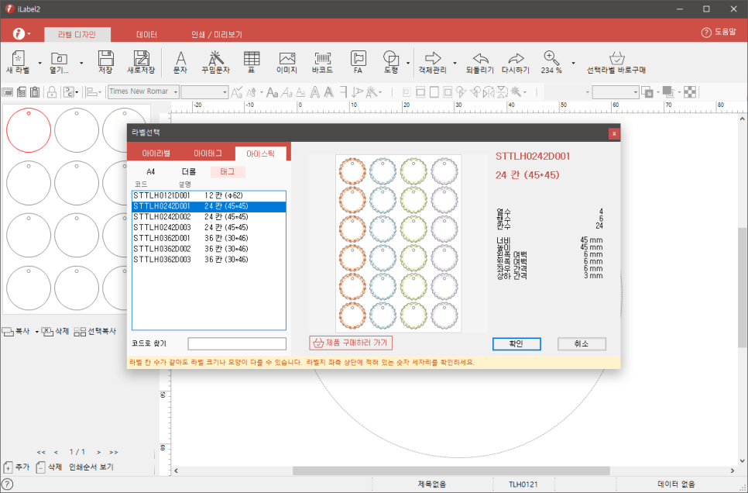The width and height of the screenshot is (748, 493).
Task: Expand the 도형 shapes dropdown arrow
Action: click(x=408, y=63)
